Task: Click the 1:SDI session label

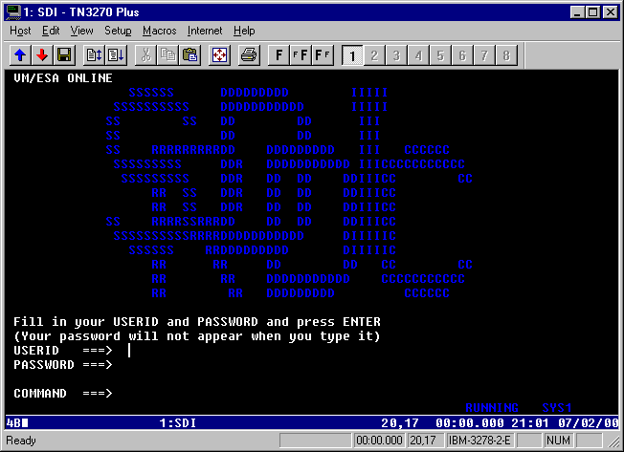Action: [178, 423]
